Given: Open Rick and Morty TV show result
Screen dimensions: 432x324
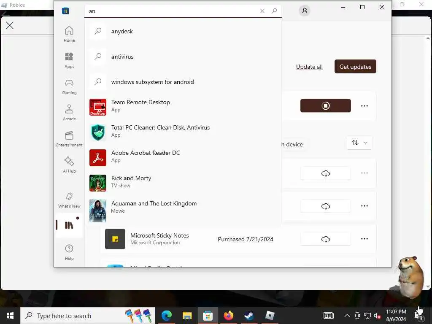Looking at the screenshot, I should [184, 183].
